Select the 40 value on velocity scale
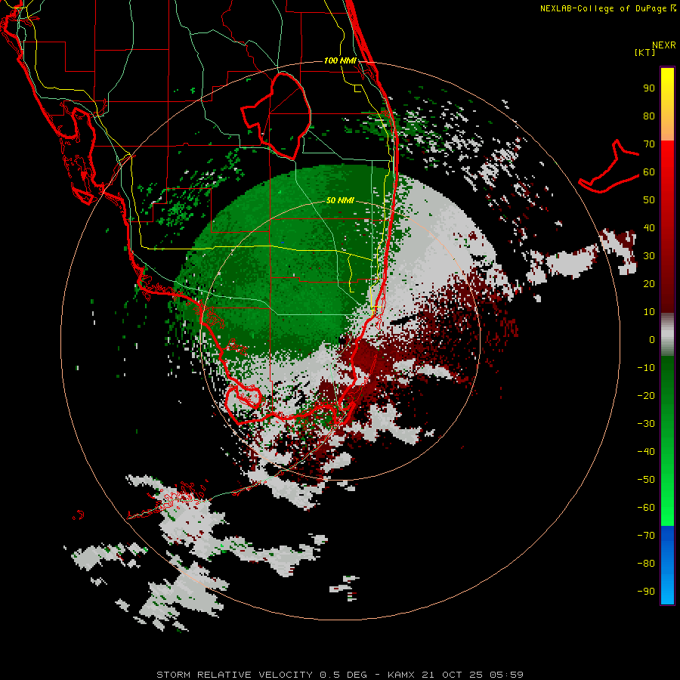 tap(649, 227)
